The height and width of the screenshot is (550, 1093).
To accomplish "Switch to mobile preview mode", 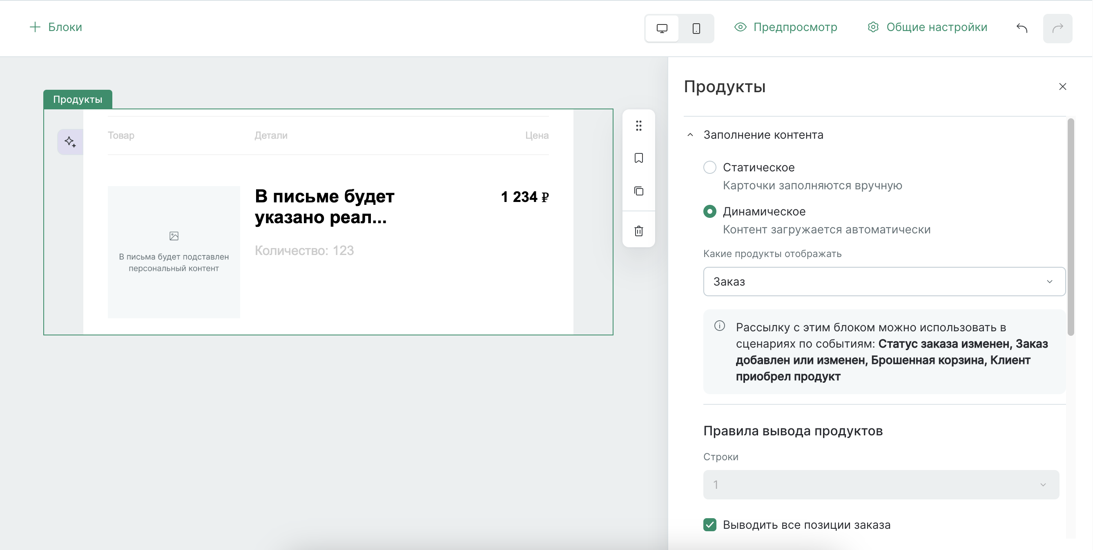I will pos(696,29).
